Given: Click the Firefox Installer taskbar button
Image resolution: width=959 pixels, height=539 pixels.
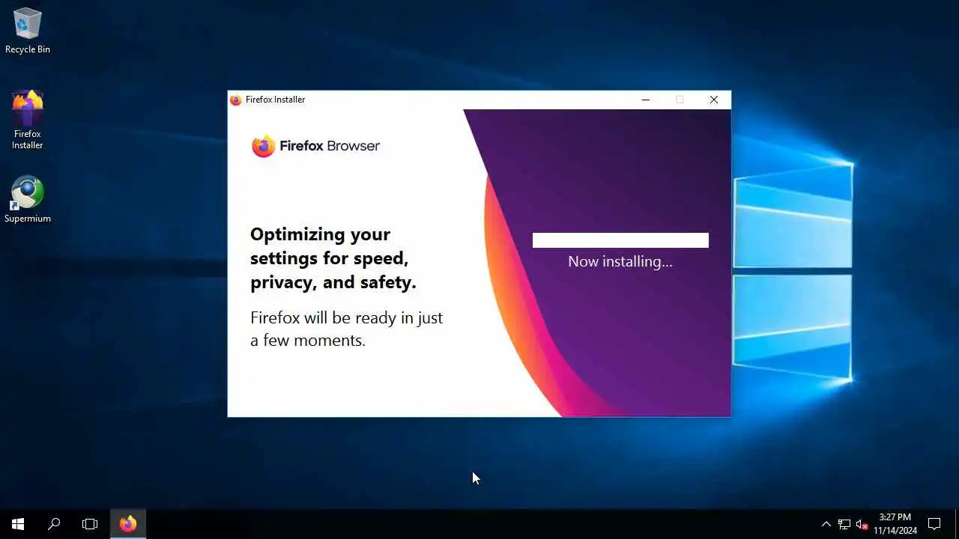Looking at the screenshot, I should (x=128, y=524).
